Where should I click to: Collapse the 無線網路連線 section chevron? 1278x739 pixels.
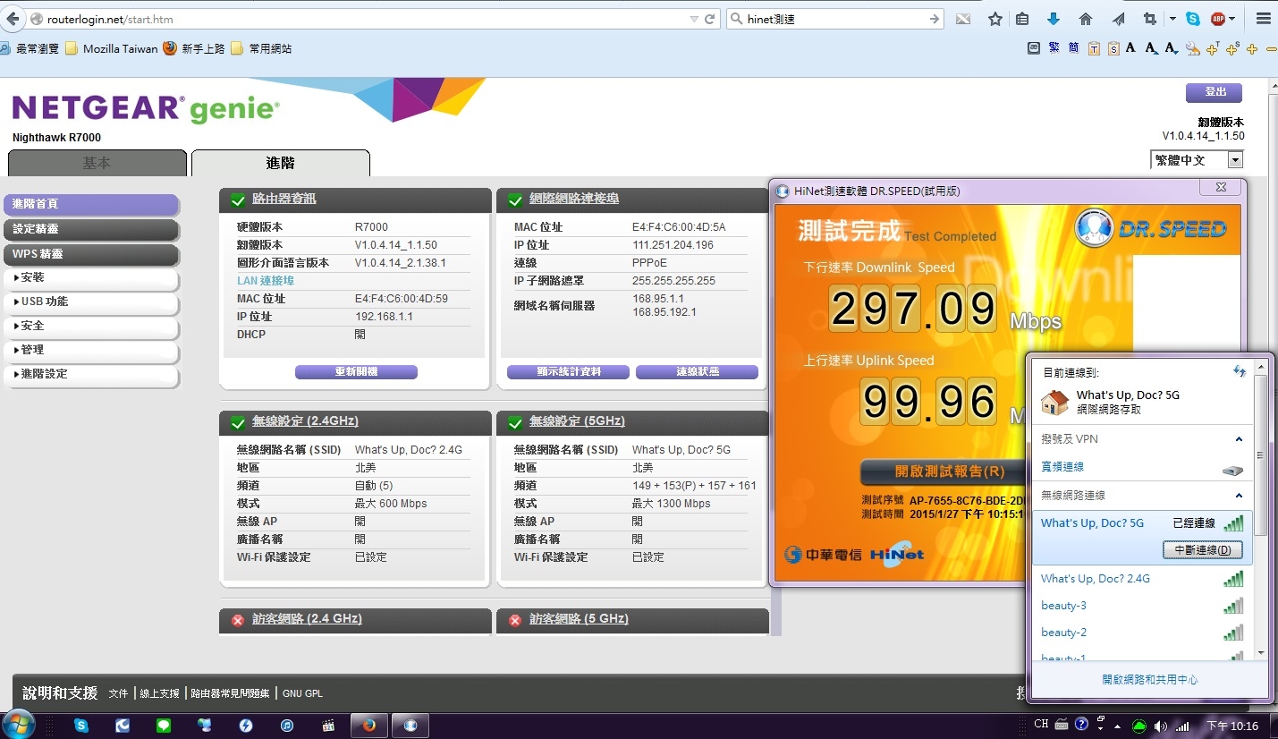(x=1240, y=496)
